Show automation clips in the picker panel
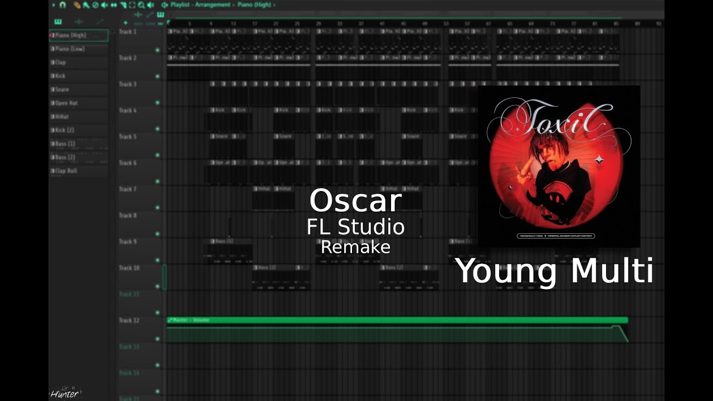Screen dimensions: 713x401 click(100, 22)
